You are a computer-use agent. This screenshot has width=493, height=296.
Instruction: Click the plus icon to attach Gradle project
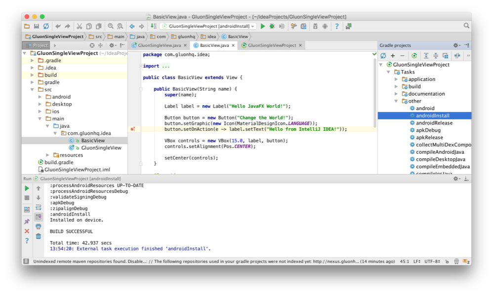pyautogui.click(x=393, y=56)
